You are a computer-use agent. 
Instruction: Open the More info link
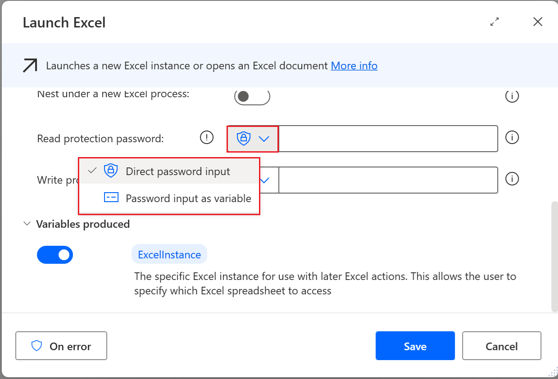(x=354, y=65)
